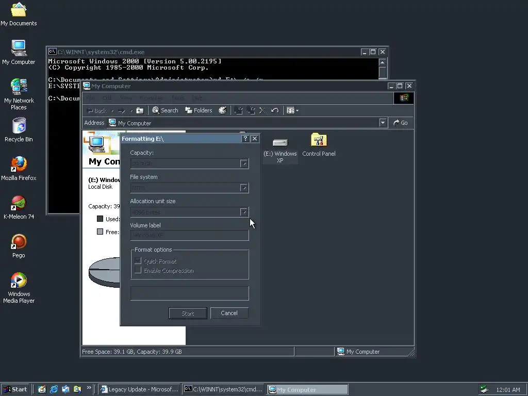Select the Windows Media Player shortcut
This screenshot has width=528, height=396.
(19, 288)
